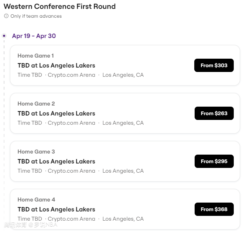The image size is (243, 231).
Task: Click the "Western Conference First Round" heading
Action: click(59, 6)
